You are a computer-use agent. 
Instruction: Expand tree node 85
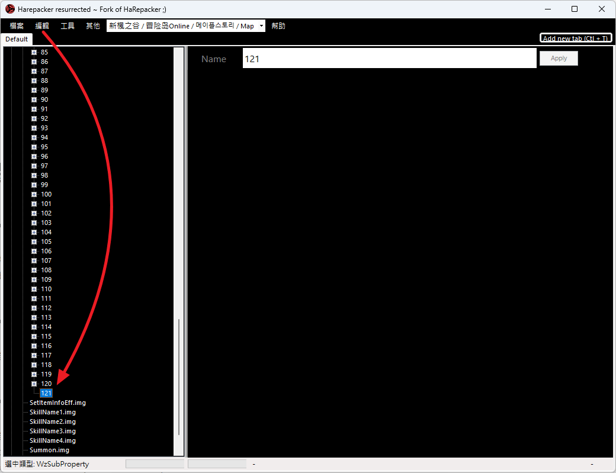click(34, 52)
